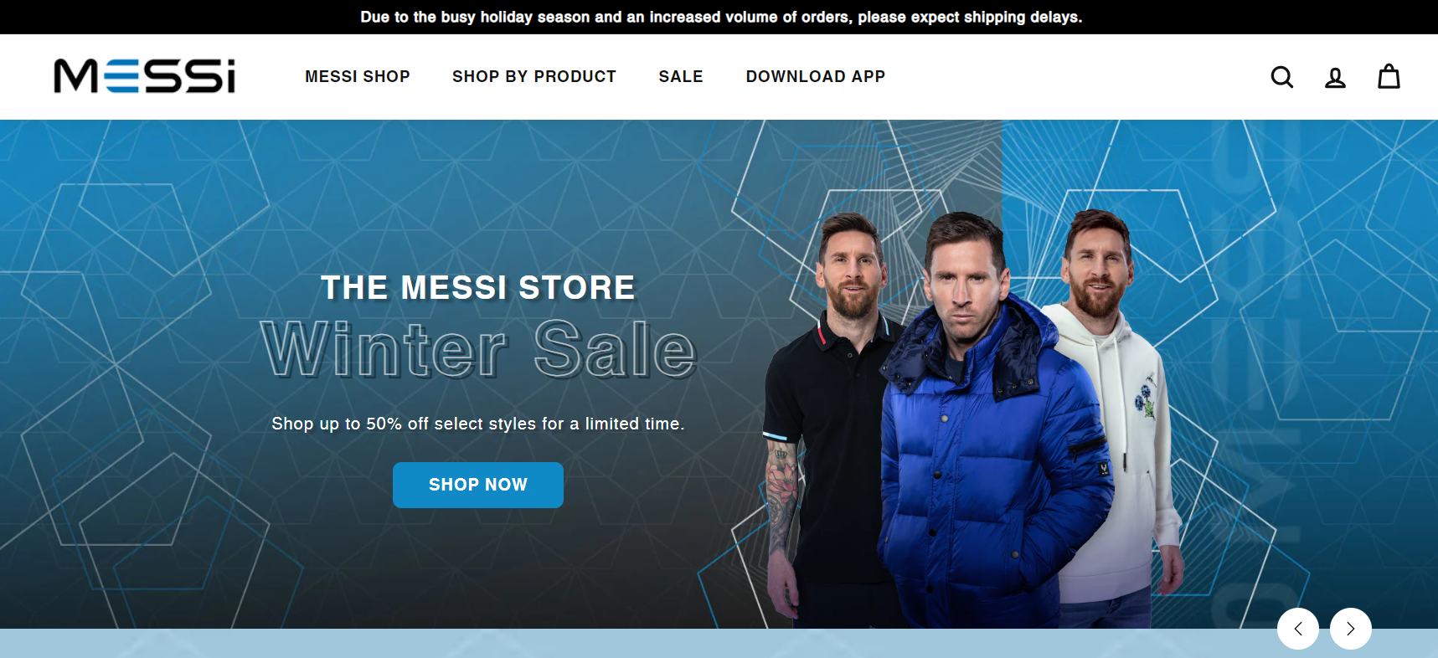Screen dimensions: 1438x658
Task: View the shopping bag cart
Action: 1389,76
